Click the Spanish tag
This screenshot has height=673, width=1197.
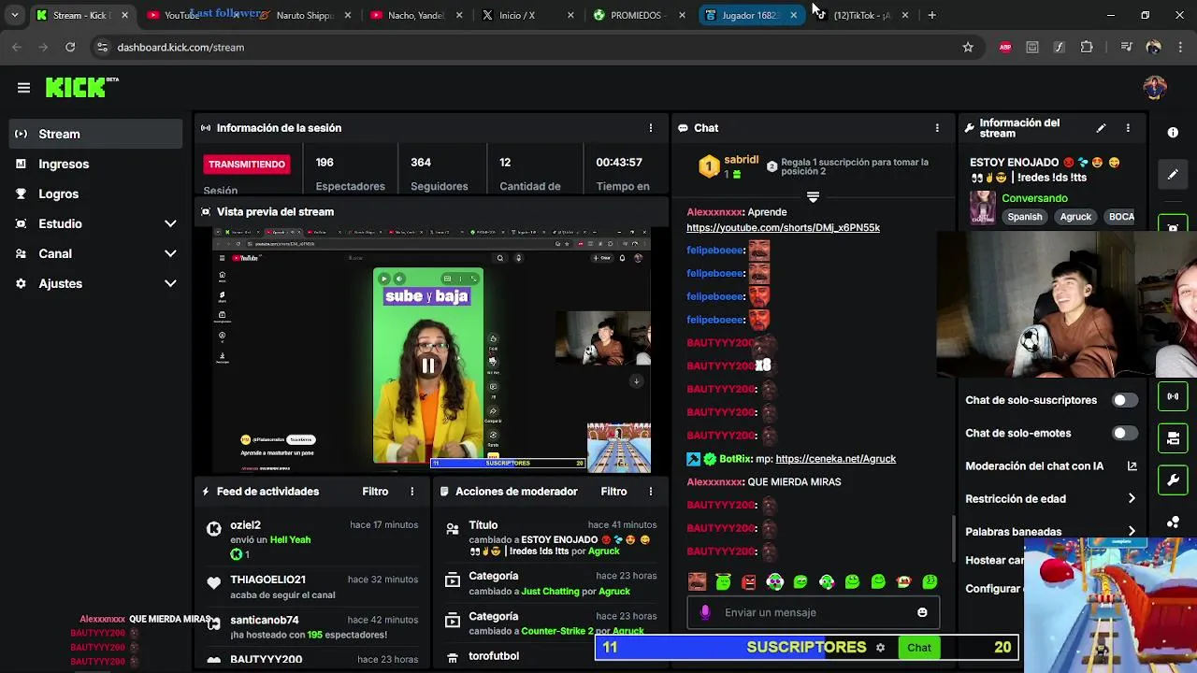click(1025, 217)
